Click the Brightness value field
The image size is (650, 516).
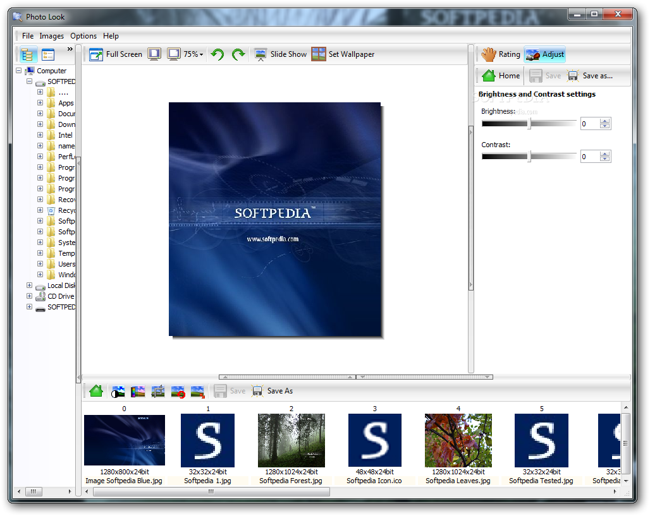589,123
